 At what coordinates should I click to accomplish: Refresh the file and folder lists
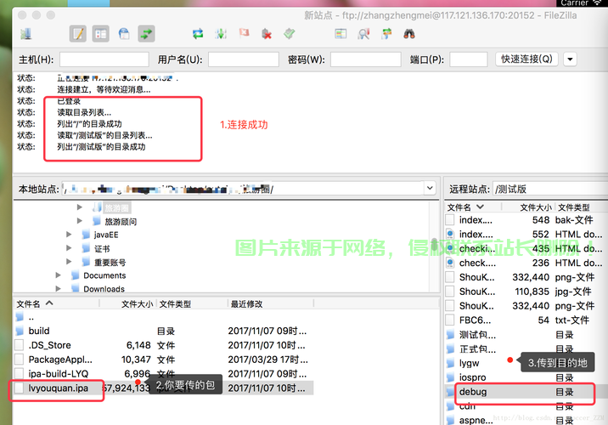tap(198, 34)
